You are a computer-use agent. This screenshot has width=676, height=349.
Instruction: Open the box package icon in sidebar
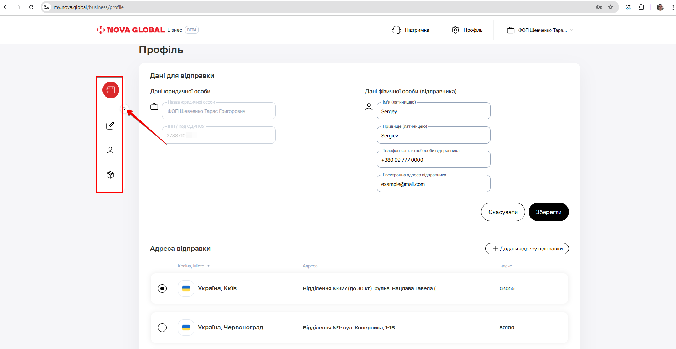(x=110, y=175)
